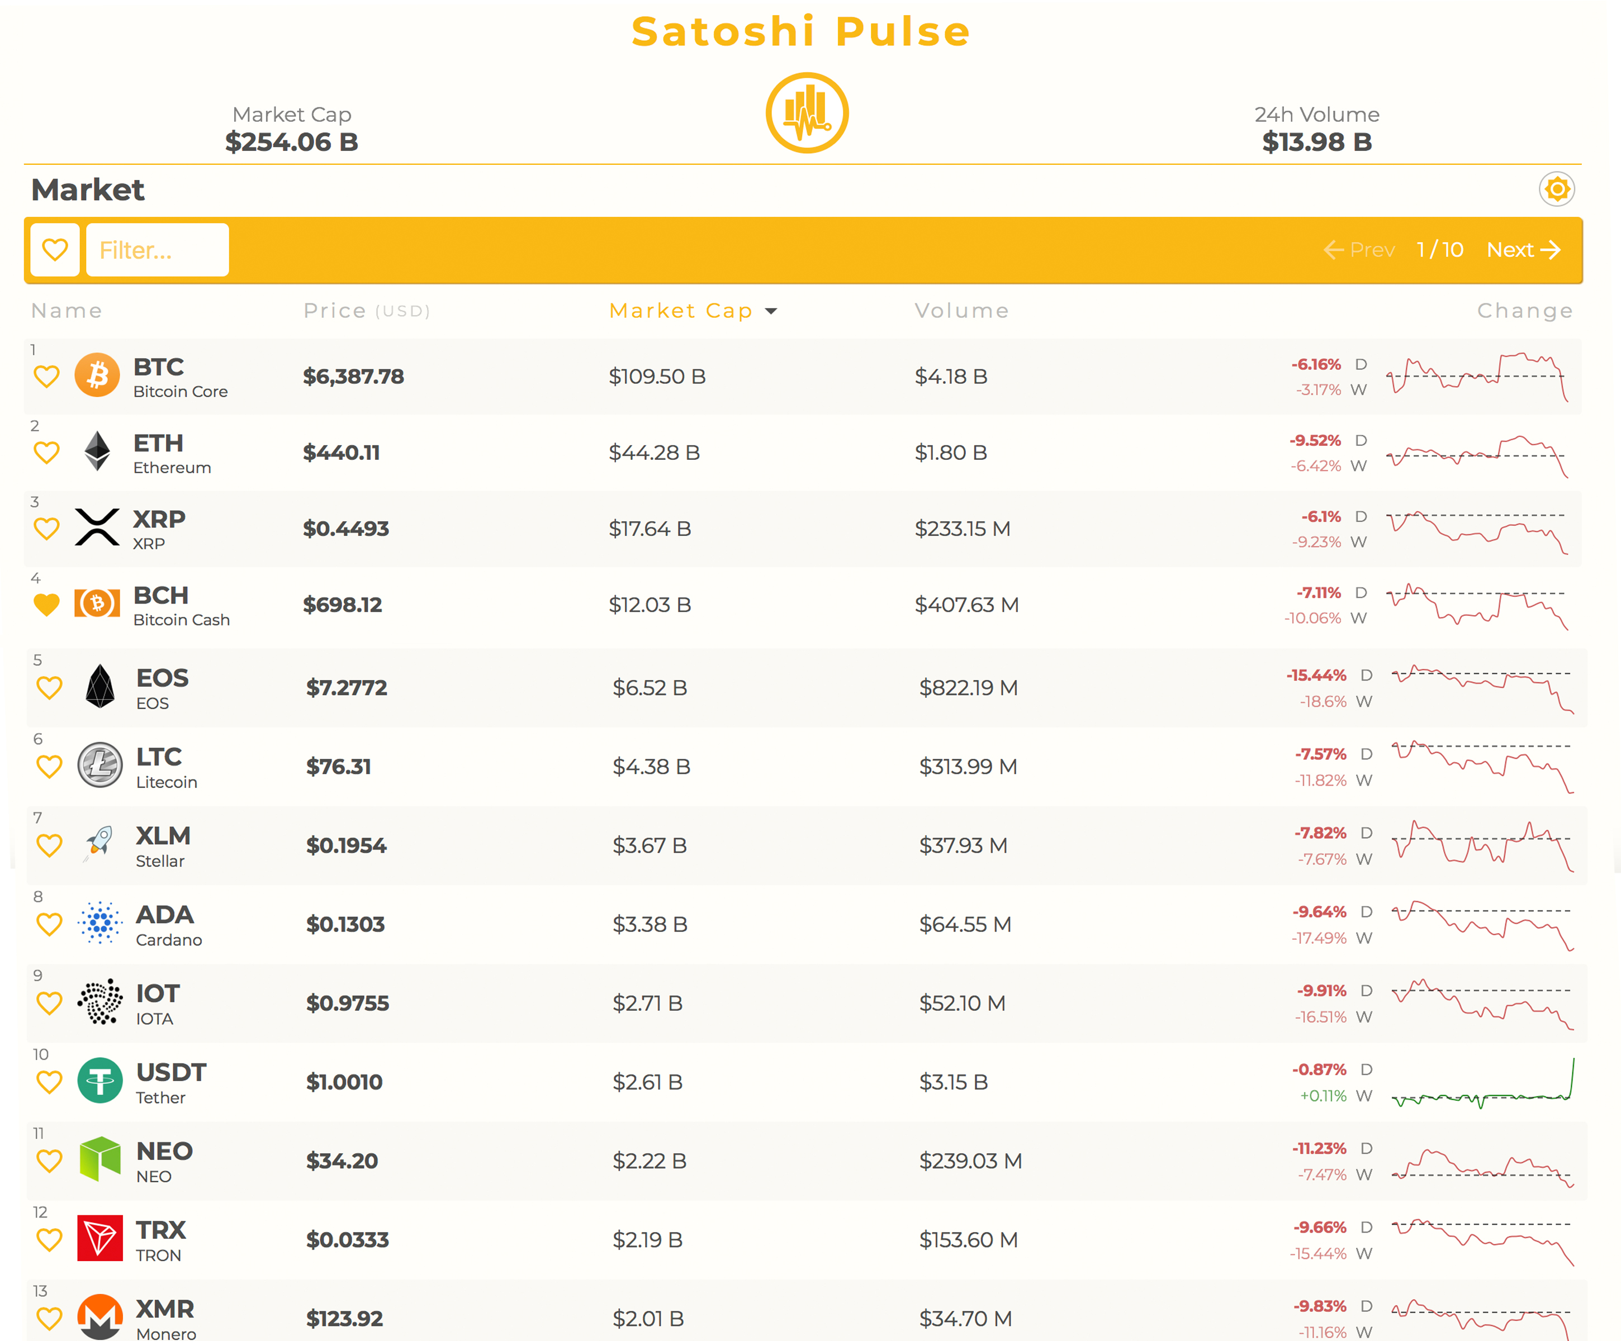Screen dimensions: 1621x1341
Task: Click the Tether USDT green icon
Action: click(99, 1080)
